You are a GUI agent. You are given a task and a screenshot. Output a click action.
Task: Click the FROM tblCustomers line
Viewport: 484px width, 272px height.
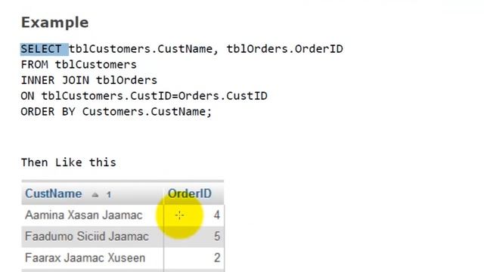(x=79, y=65)
